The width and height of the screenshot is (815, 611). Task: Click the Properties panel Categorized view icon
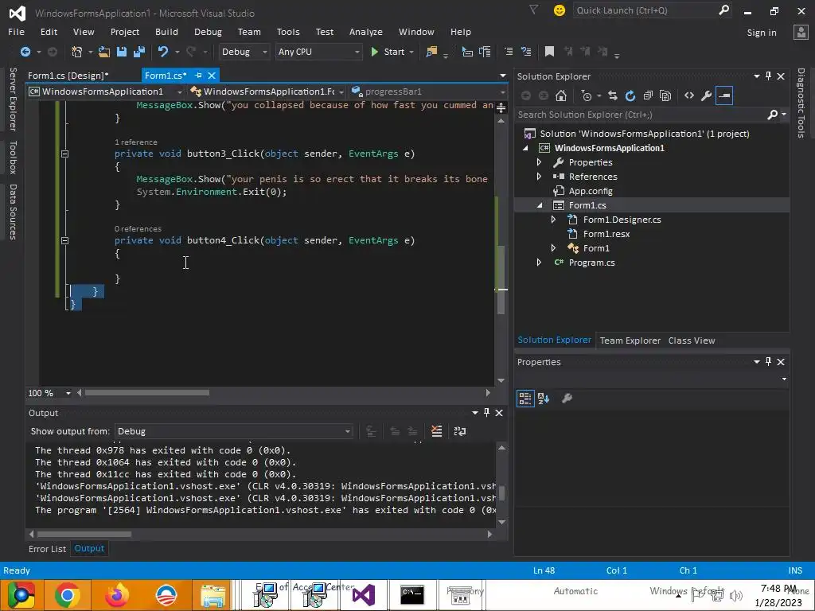(x=525, y=399)
